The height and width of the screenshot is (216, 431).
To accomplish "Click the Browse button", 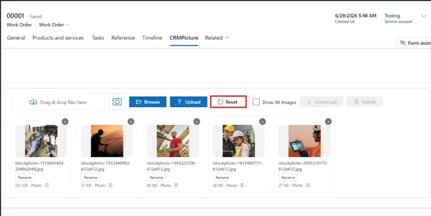I will pyautogui.click(x=148, y=102).
